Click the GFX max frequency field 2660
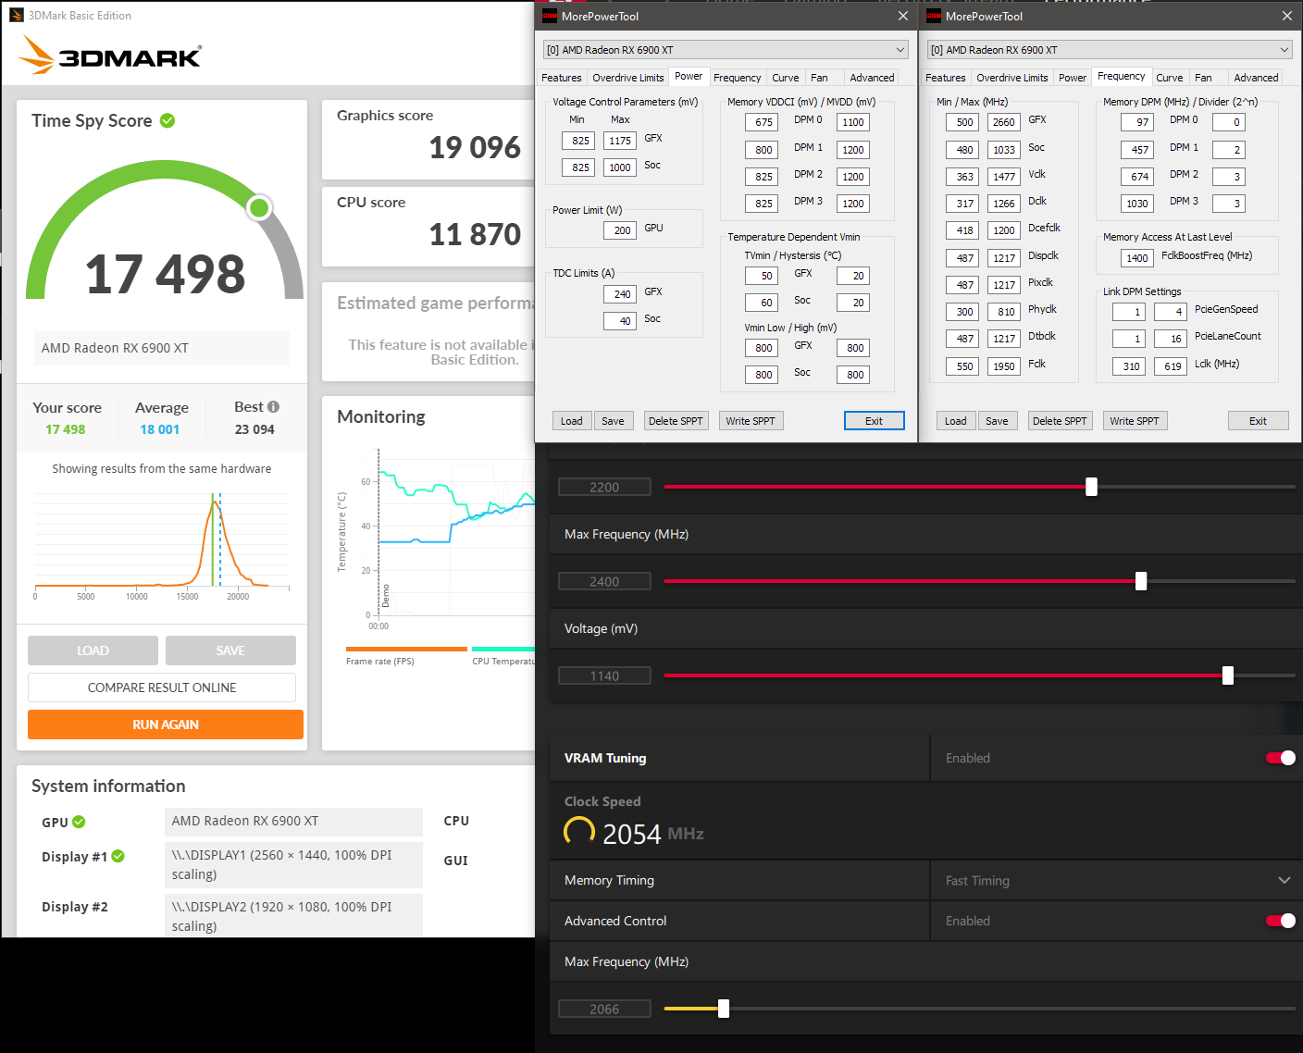 (x=1004, y=122)
